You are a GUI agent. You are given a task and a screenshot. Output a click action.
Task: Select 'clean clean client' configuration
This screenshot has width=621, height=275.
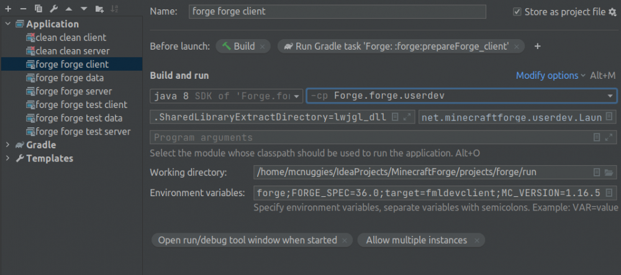click(x=70, y=37)
